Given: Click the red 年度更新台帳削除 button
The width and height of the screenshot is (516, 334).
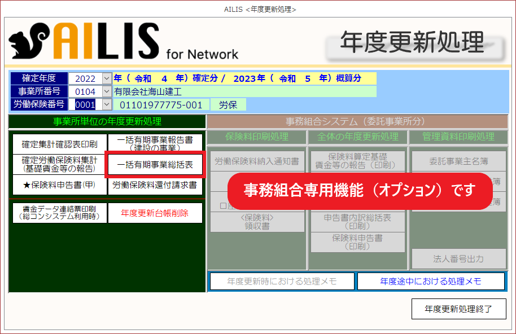Looking at the screenshot, I should click(155, 213).
